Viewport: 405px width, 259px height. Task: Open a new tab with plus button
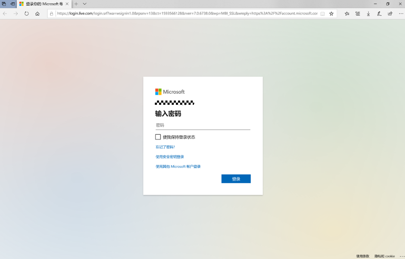tap(76, 4)
